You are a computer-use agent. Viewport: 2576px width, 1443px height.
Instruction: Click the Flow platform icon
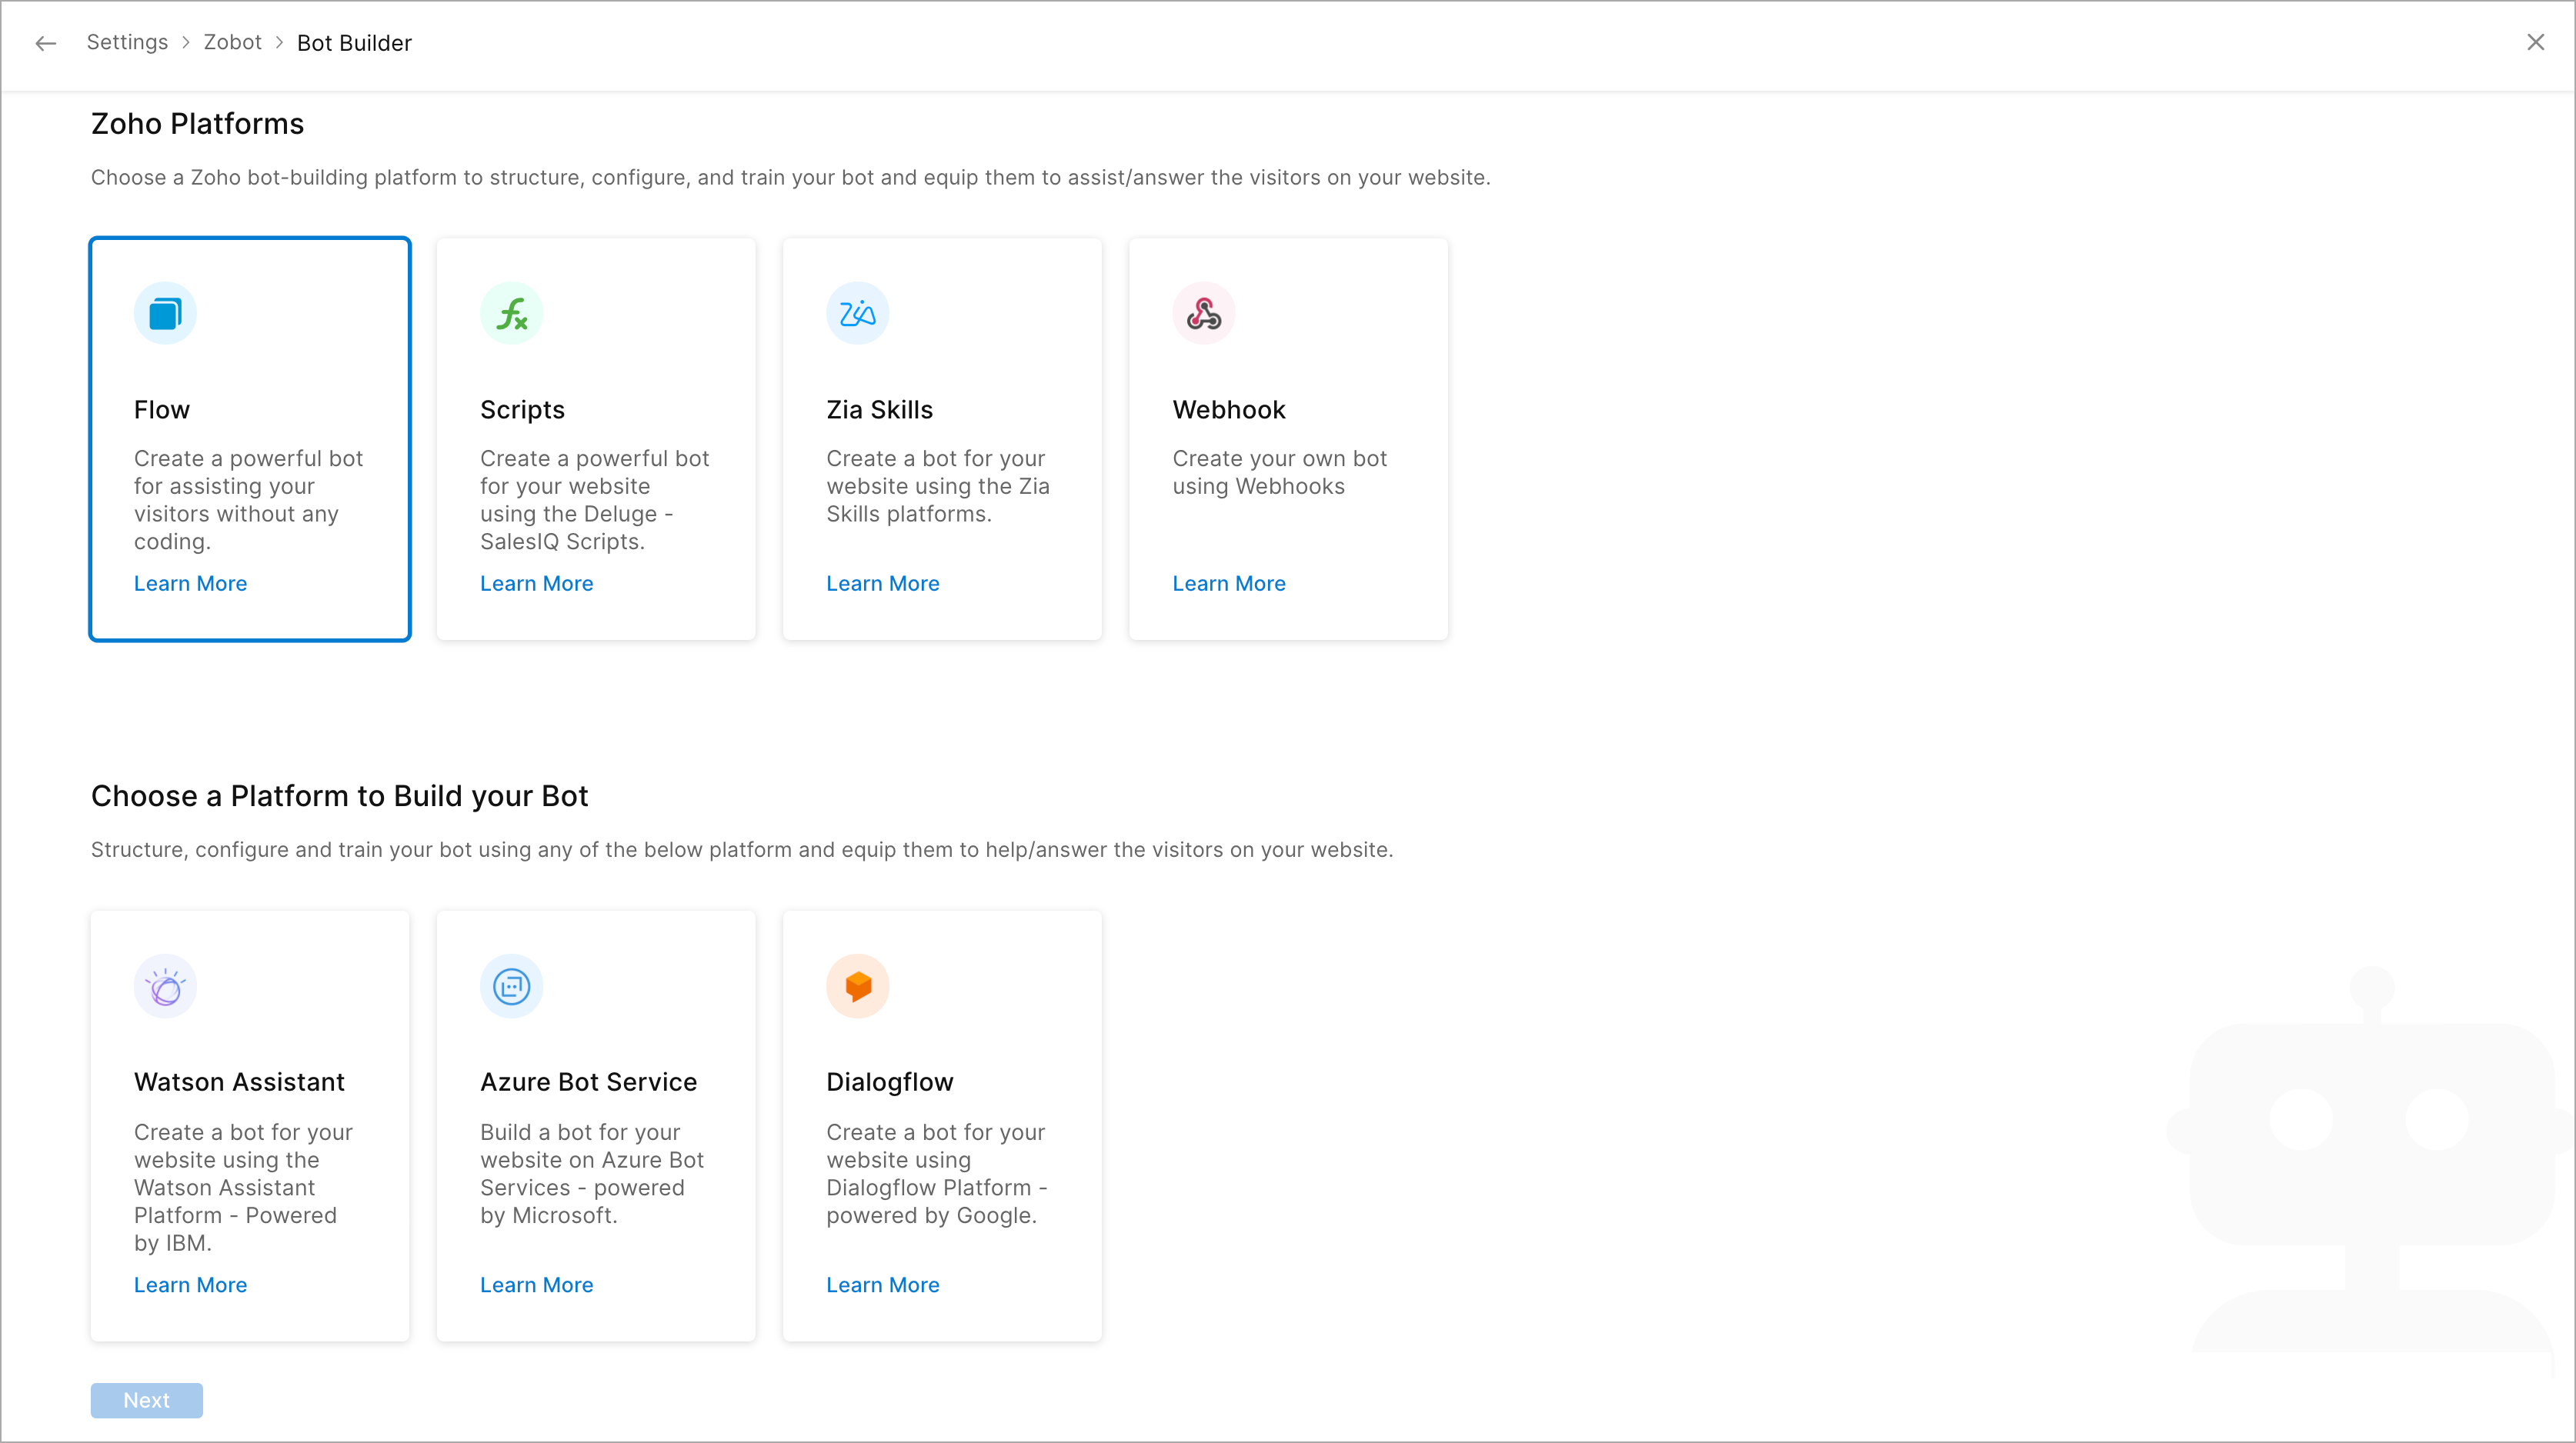(x=165, y=312)
